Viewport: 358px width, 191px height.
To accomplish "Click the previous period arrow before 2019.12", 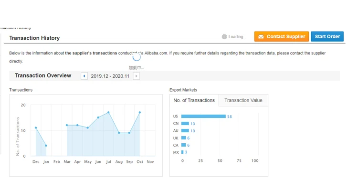I will tap(84, 76).
